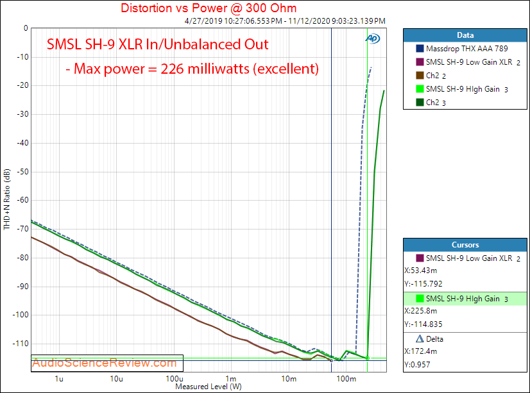Click the -60 tick label on y-axis
The image size is (530, 393).
(x=23, y=200)
